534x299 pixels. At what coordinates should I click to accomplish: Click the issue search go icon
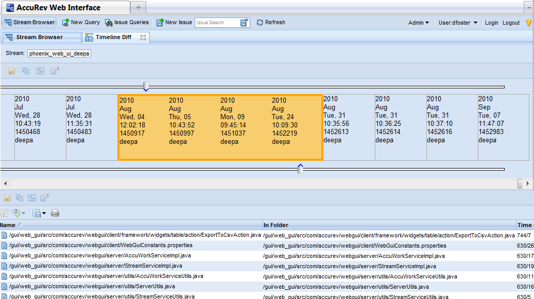pyautogui.click(x=245, y=23)
